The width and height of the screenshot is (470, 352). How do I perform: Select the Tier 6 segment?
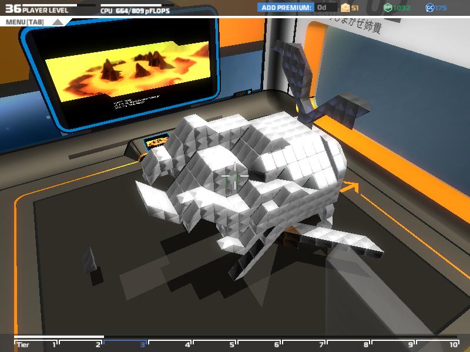pyautogui.click(x=259, y=344)
